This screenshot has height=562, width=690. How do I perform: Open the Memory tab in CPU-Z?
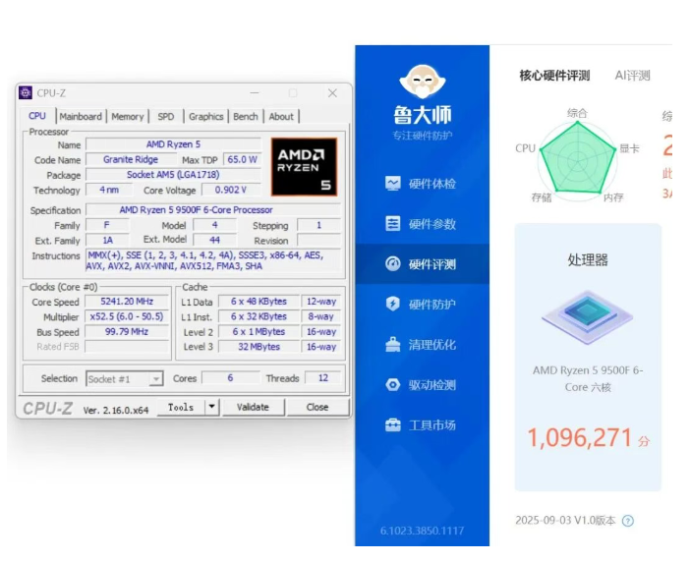click(128, 117)
